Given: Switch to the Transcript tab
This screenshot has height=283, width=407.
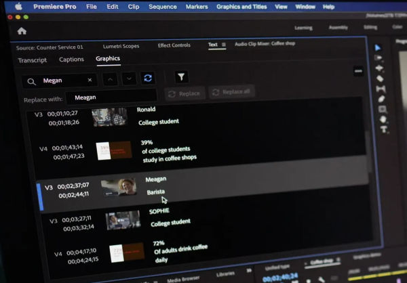Looking at the screenshot, I should point(33,60).
